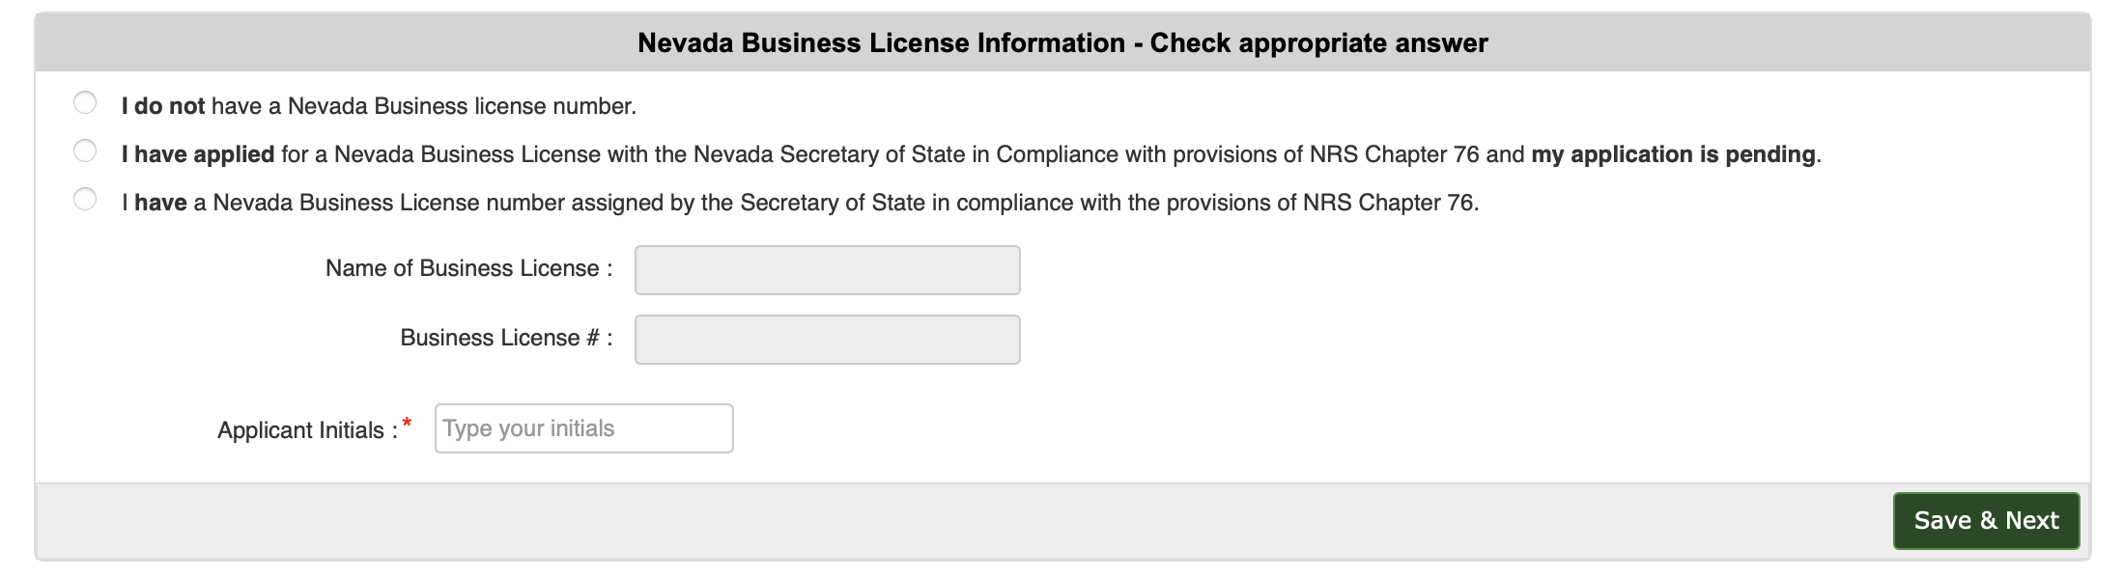Screen dimensions: 2123x577
Task: Focus the grayed-out Business License number box
Action: (826, 340)
